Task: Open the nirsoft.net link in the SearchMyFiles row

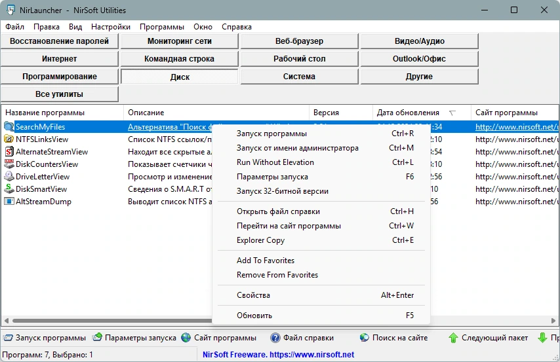Action: point(517,126)
